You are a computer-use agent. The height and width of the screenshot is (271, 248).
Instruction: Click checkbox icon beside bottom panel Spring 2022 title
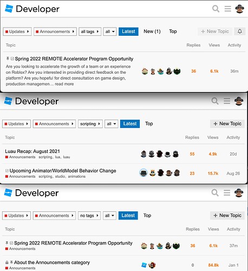11,243
